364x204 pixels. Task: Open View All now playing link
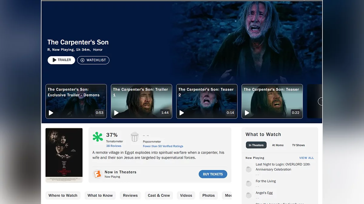307,158
